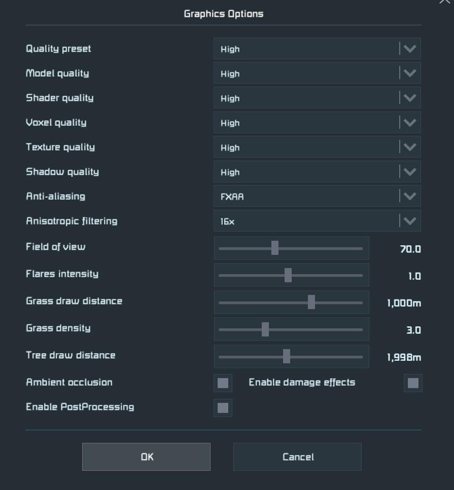Click the Grass draw distance slider thumb
The image size is (454, 490).
[311, 303]
